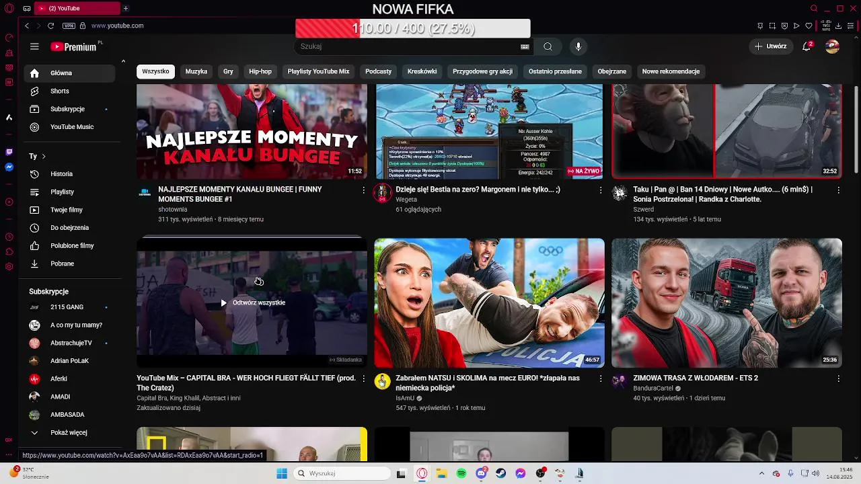Open Twitch in Opera sidebar
861x484 pixels.
[9, 153]
